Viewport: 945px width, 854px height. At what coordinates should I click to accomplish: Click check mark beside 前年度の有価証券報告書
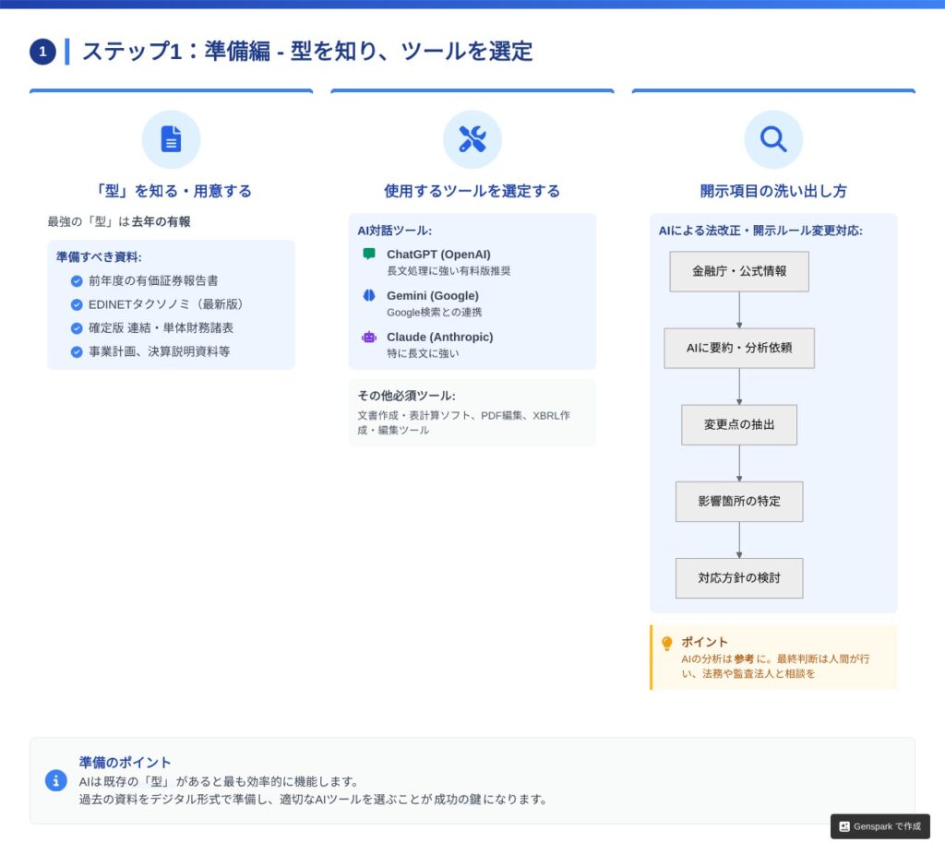(x=77, y=280)
